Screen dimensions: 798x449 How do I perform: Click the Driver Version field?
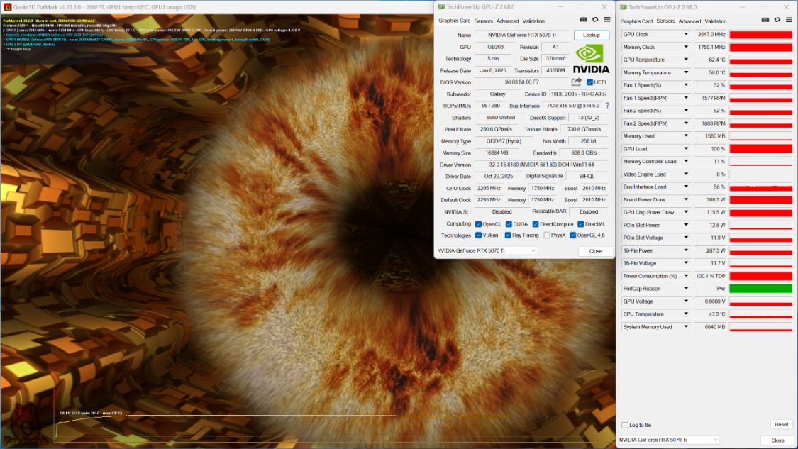541,165
